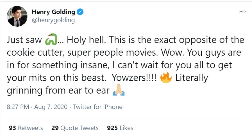
Task: Open the 29 Quote Tweets list
Action: click(x=75, y=128)
